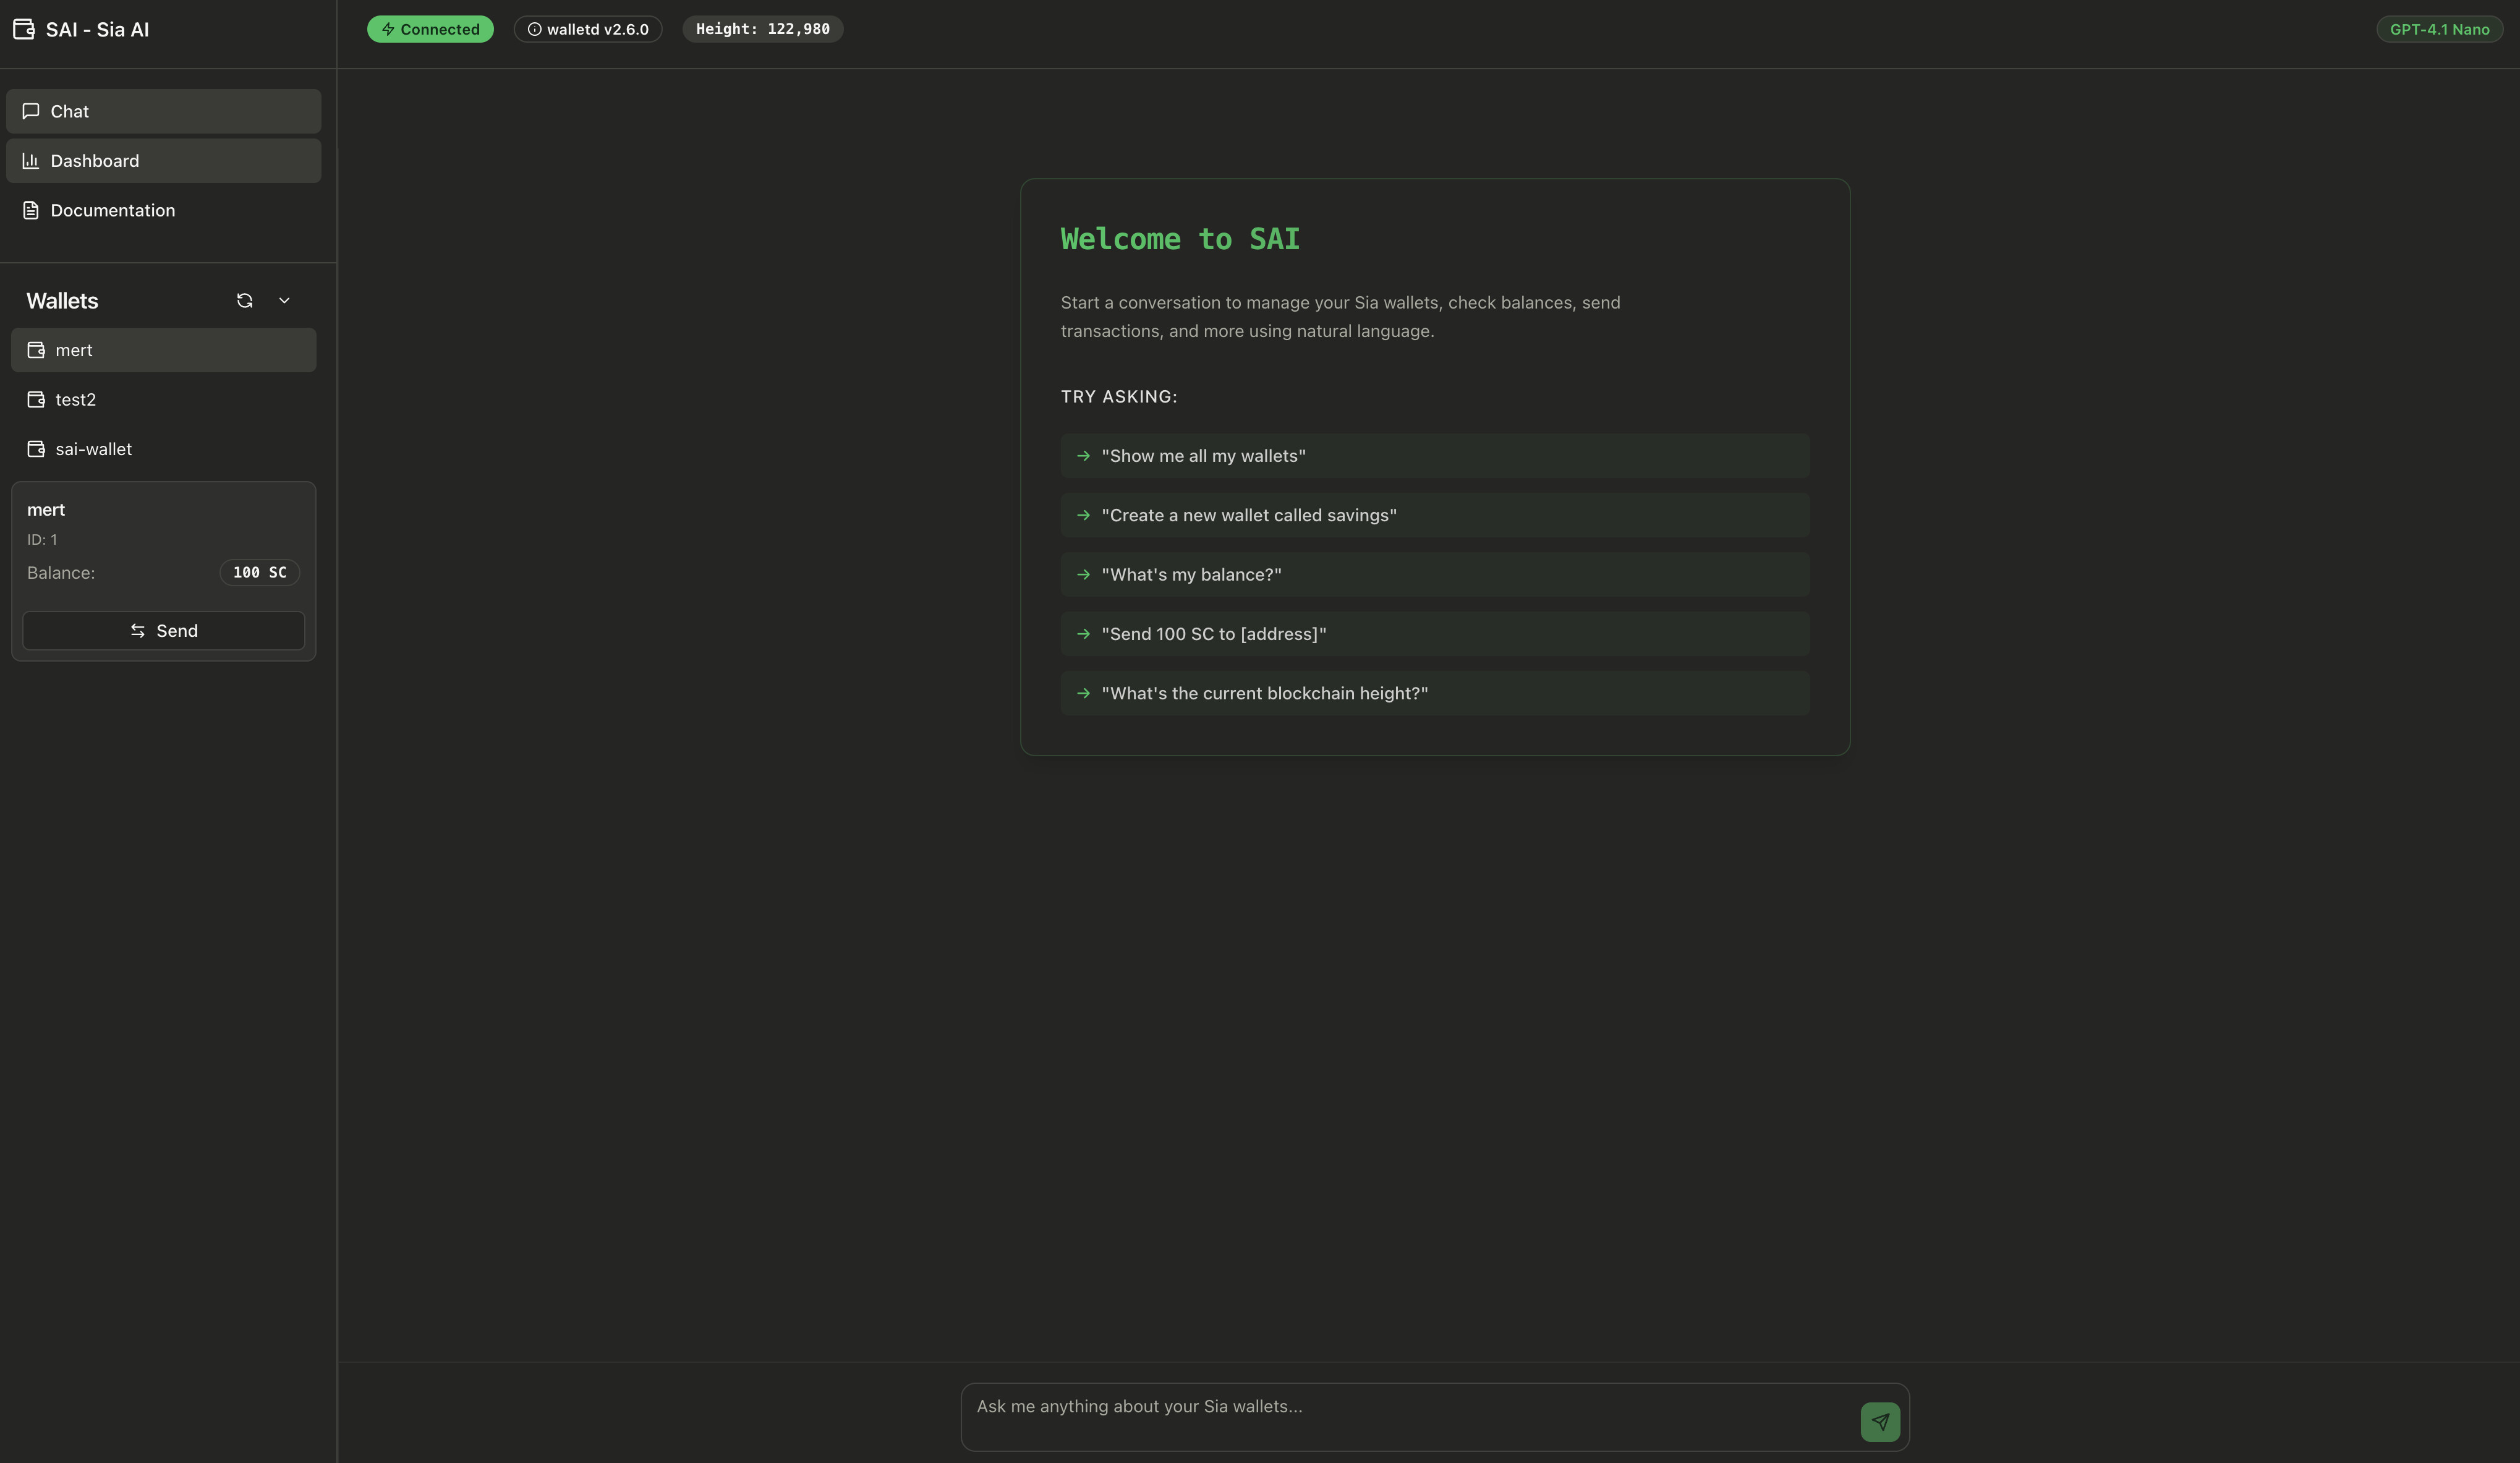2520x1463 pixels.
Task: Open the Documentation section
Action: (x=164, y=210)
